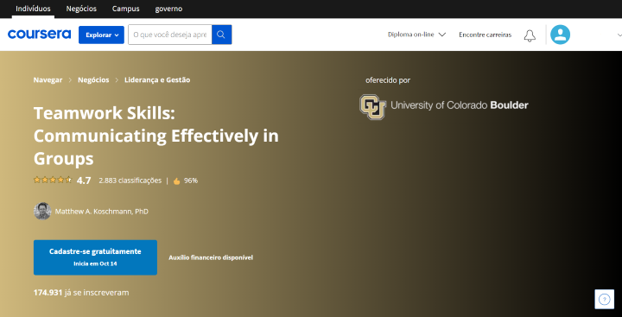The height and width of the screenshot is (317, 622).
Task: Click the 2.883 classificações text
Action: pos(130,181)
